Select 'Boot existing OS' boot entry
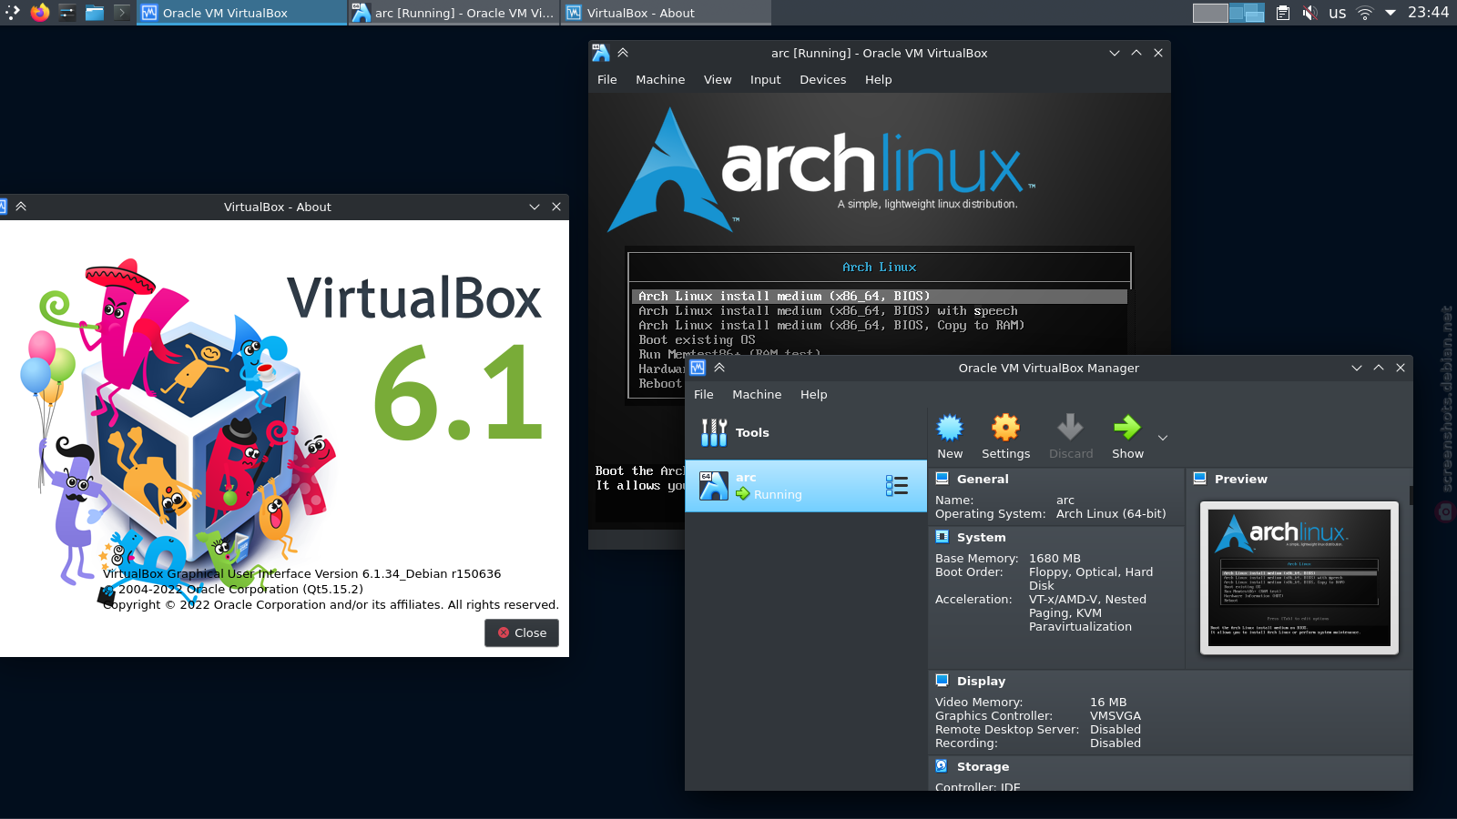The image size is (1457, 819). coord(697,340)
